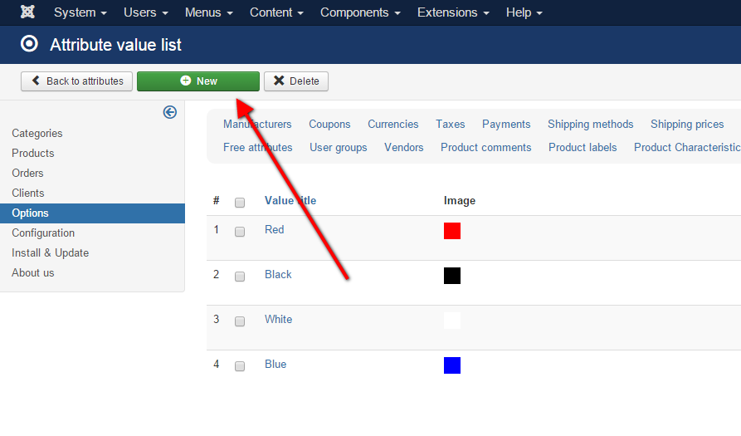Viewport: 741px width, 436px height.
Task: Select Products in the sidebar
Action: pyautogui.click(x=33, y=153)
